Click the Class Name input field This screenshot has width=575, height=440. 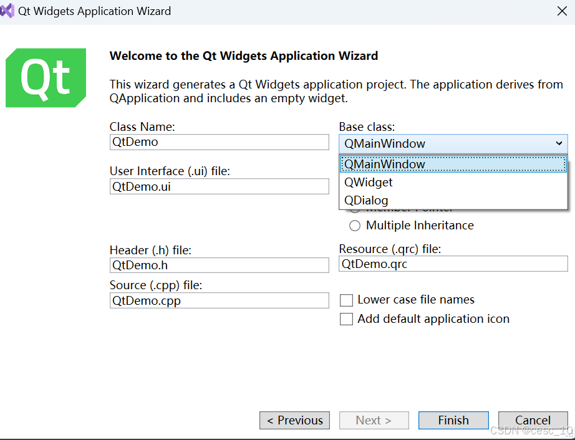pyautogui.click(x=220, y=142)
